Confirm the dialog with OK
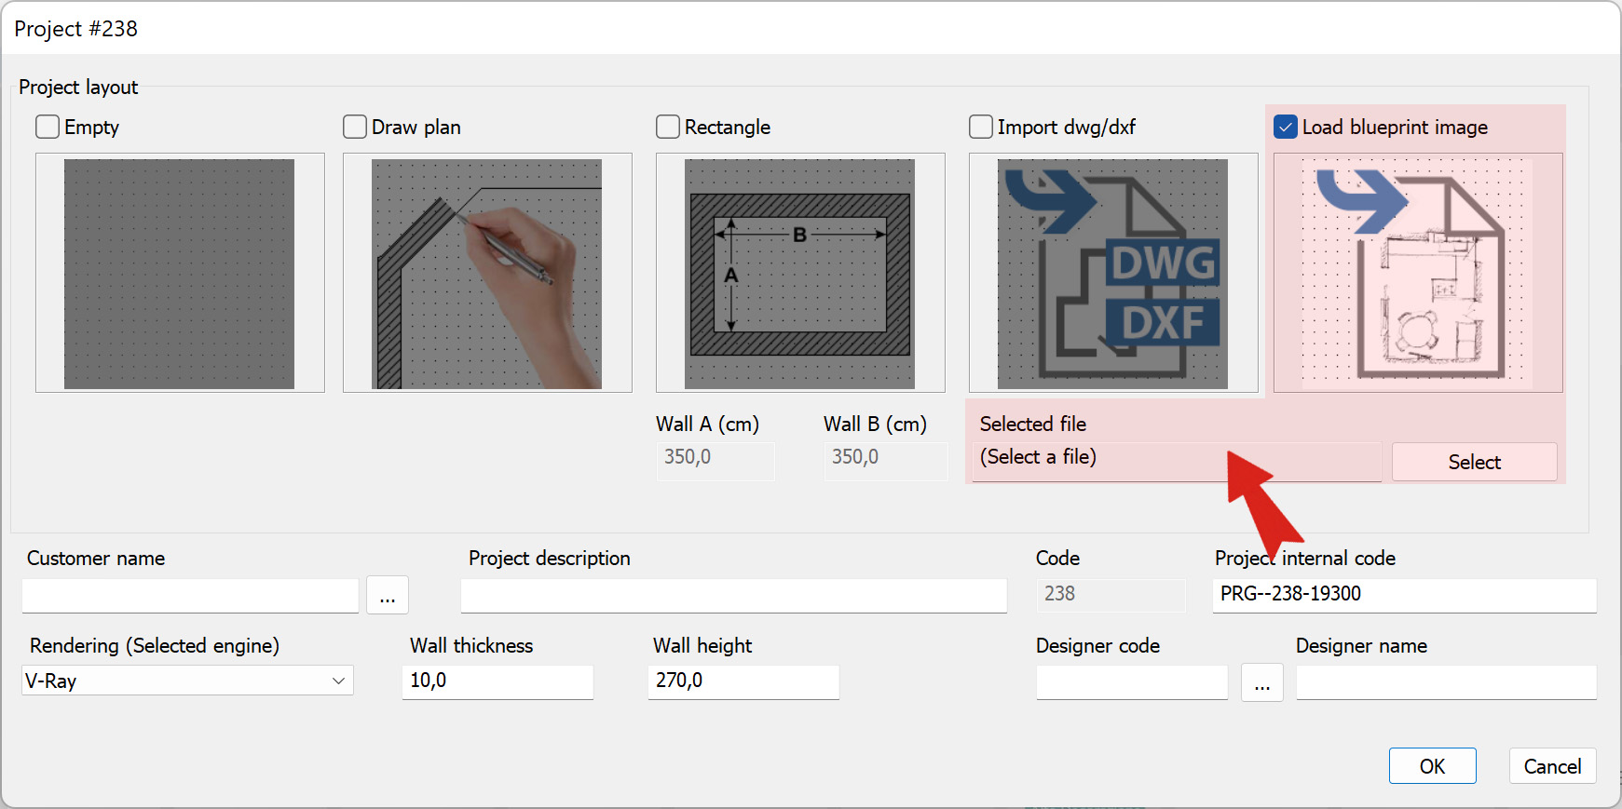 coord(1433,766)
